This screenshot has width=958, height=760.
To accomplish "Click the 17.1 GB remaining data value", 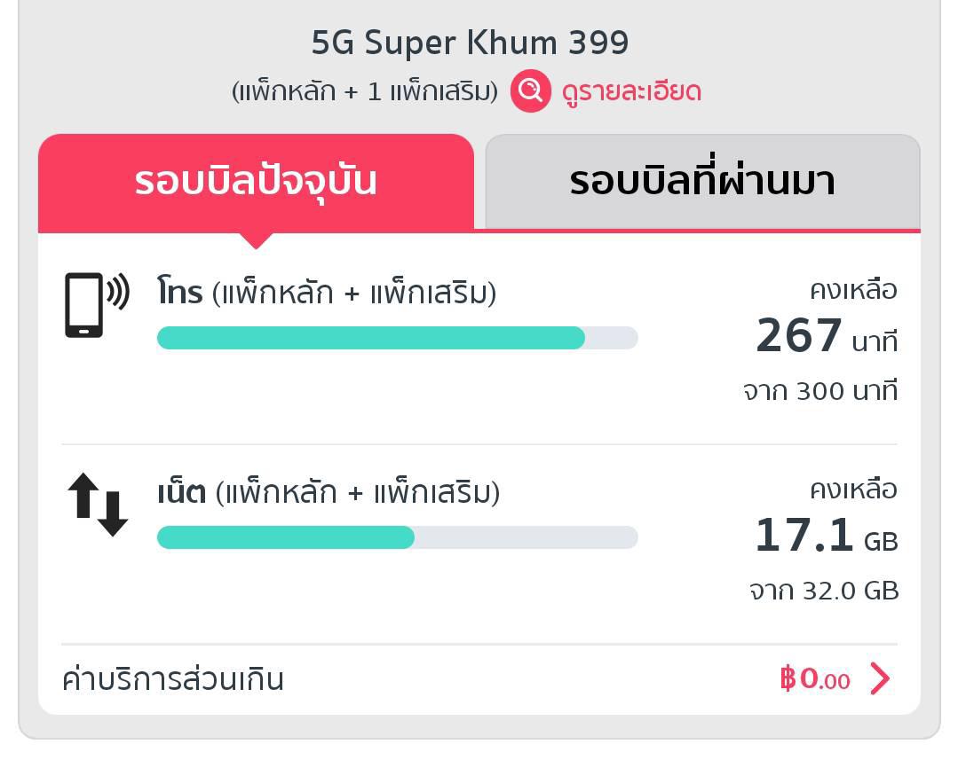I will point(826,537).
